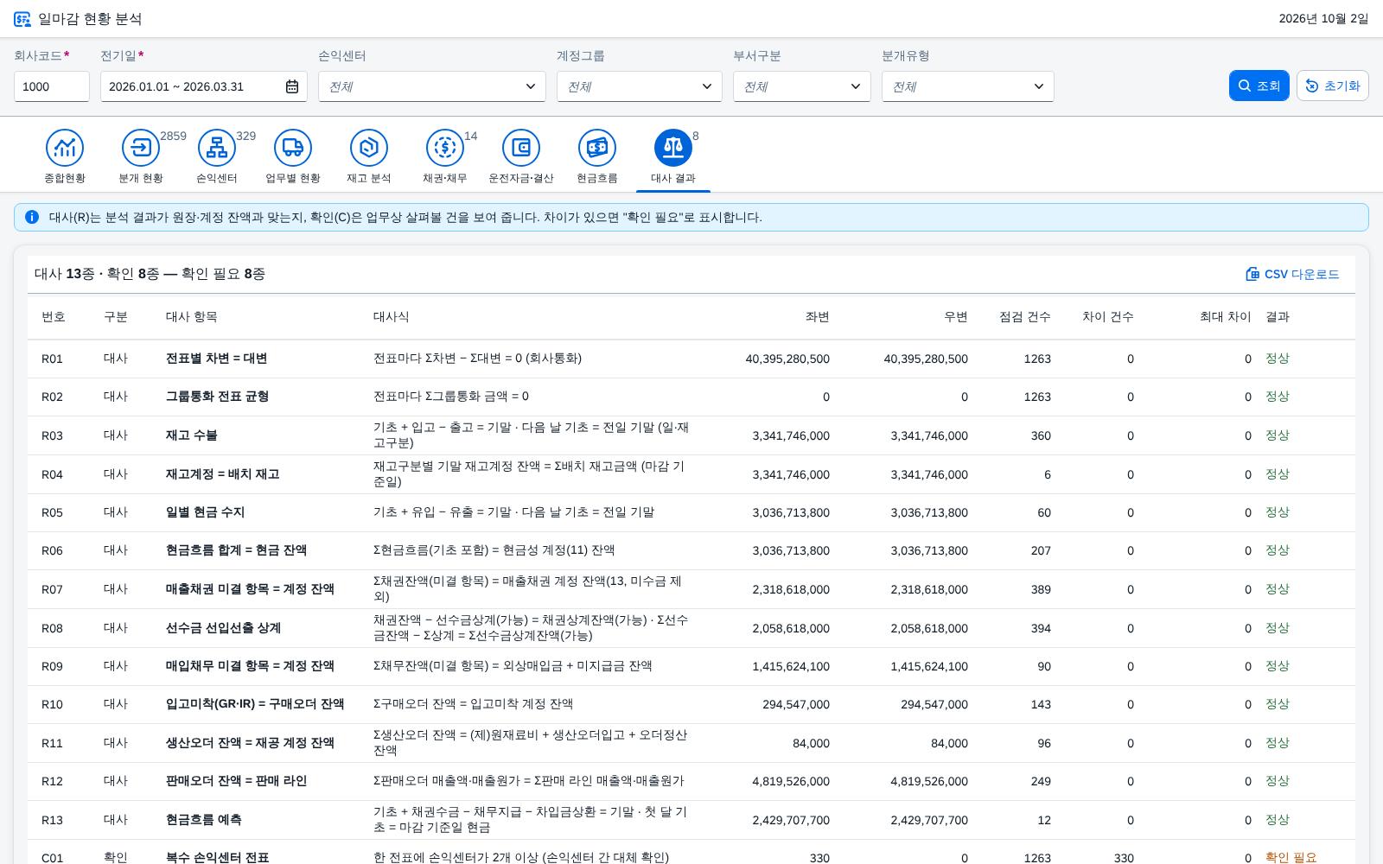1383x864 pixels.
Task: Click the calendar icon in 전기일 field
Action: pos(292,86)
